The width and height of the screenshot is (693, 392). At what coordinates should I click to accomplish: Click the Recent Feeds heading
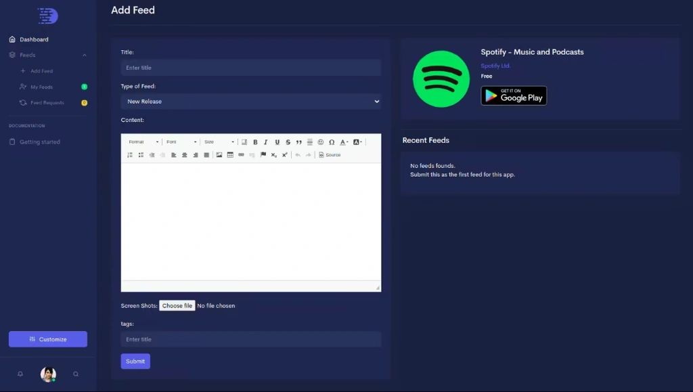click(426, 140)
